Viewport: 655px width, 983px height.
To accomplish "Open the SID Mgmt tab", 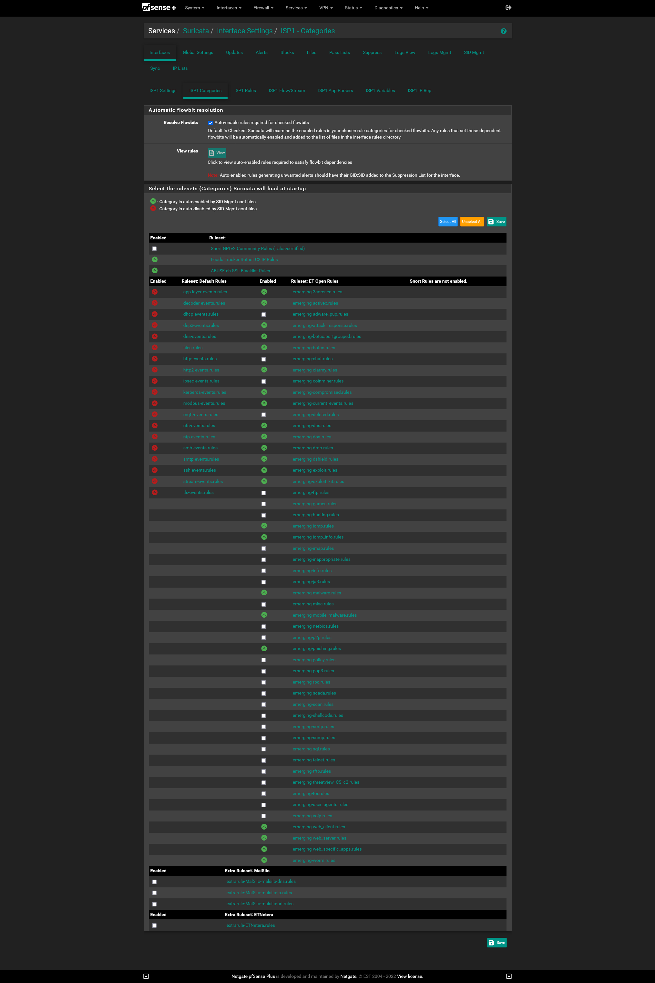I will (474, 53).
